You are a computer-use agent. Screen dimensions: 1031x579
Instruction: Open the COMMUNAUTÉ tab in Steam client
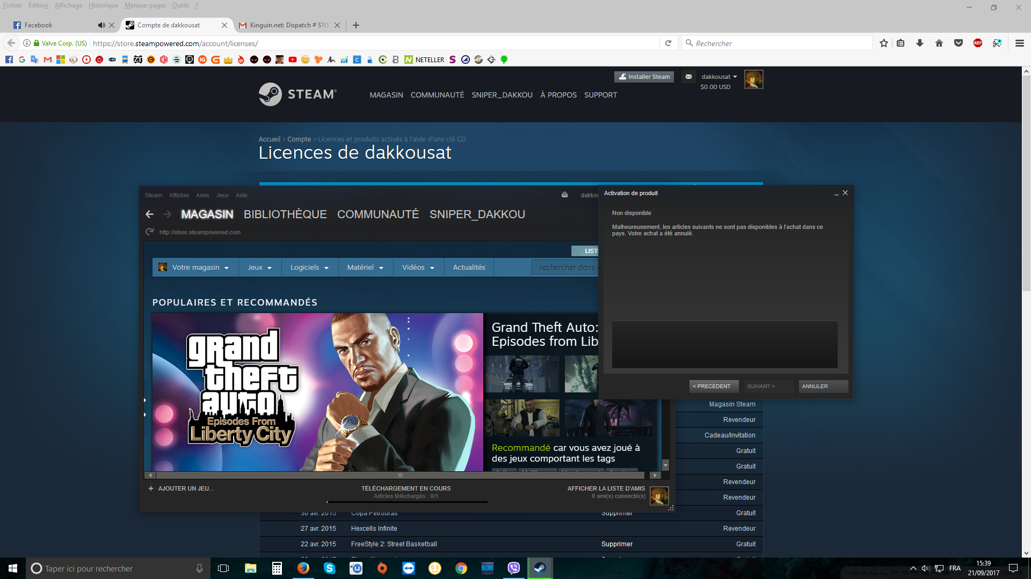click(378, 214)
